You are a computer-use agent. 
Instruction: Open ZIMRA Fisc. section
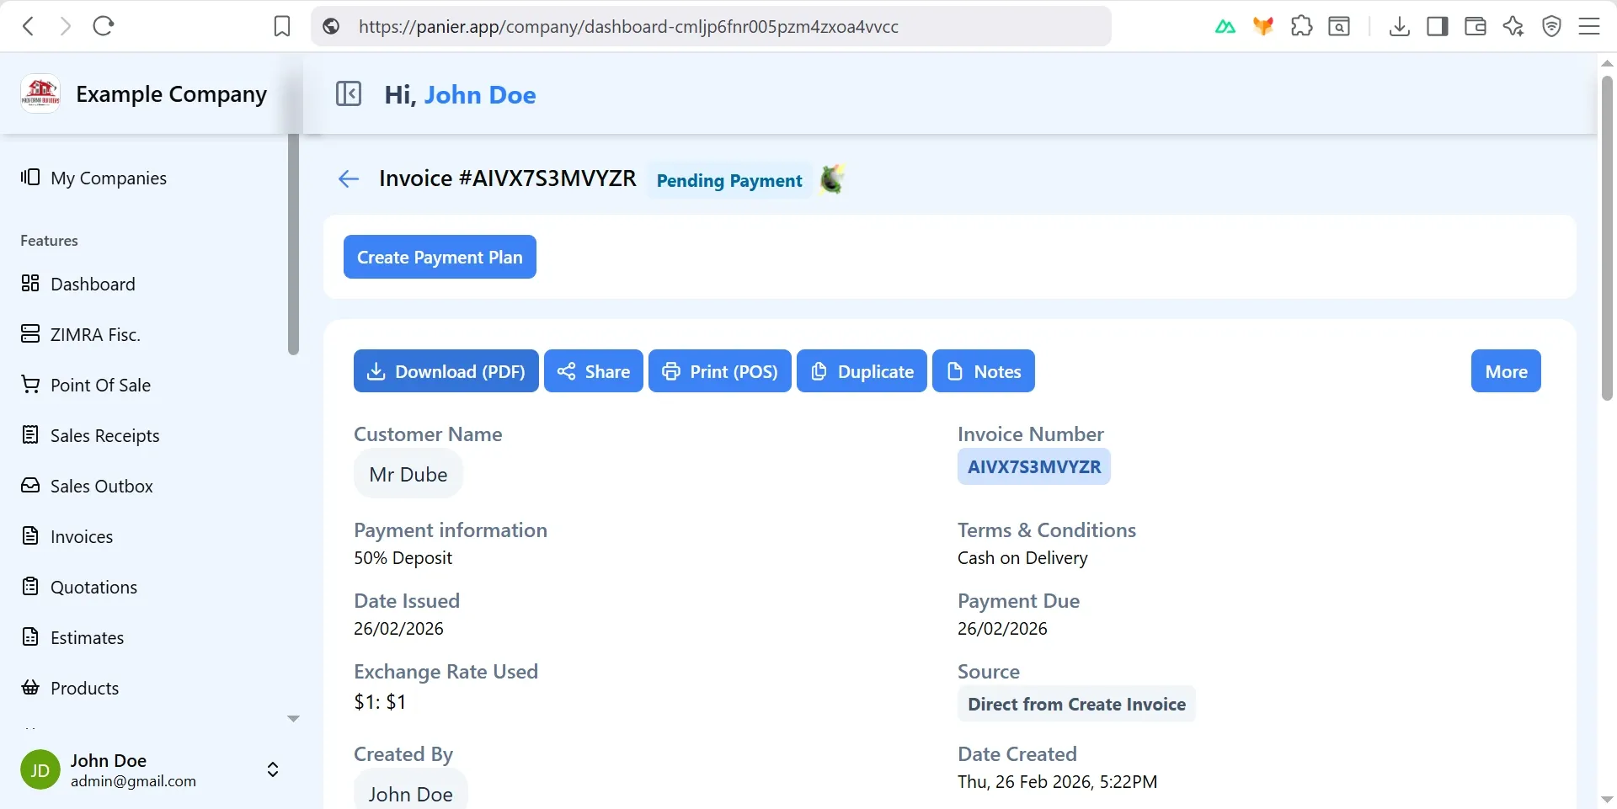81,334
